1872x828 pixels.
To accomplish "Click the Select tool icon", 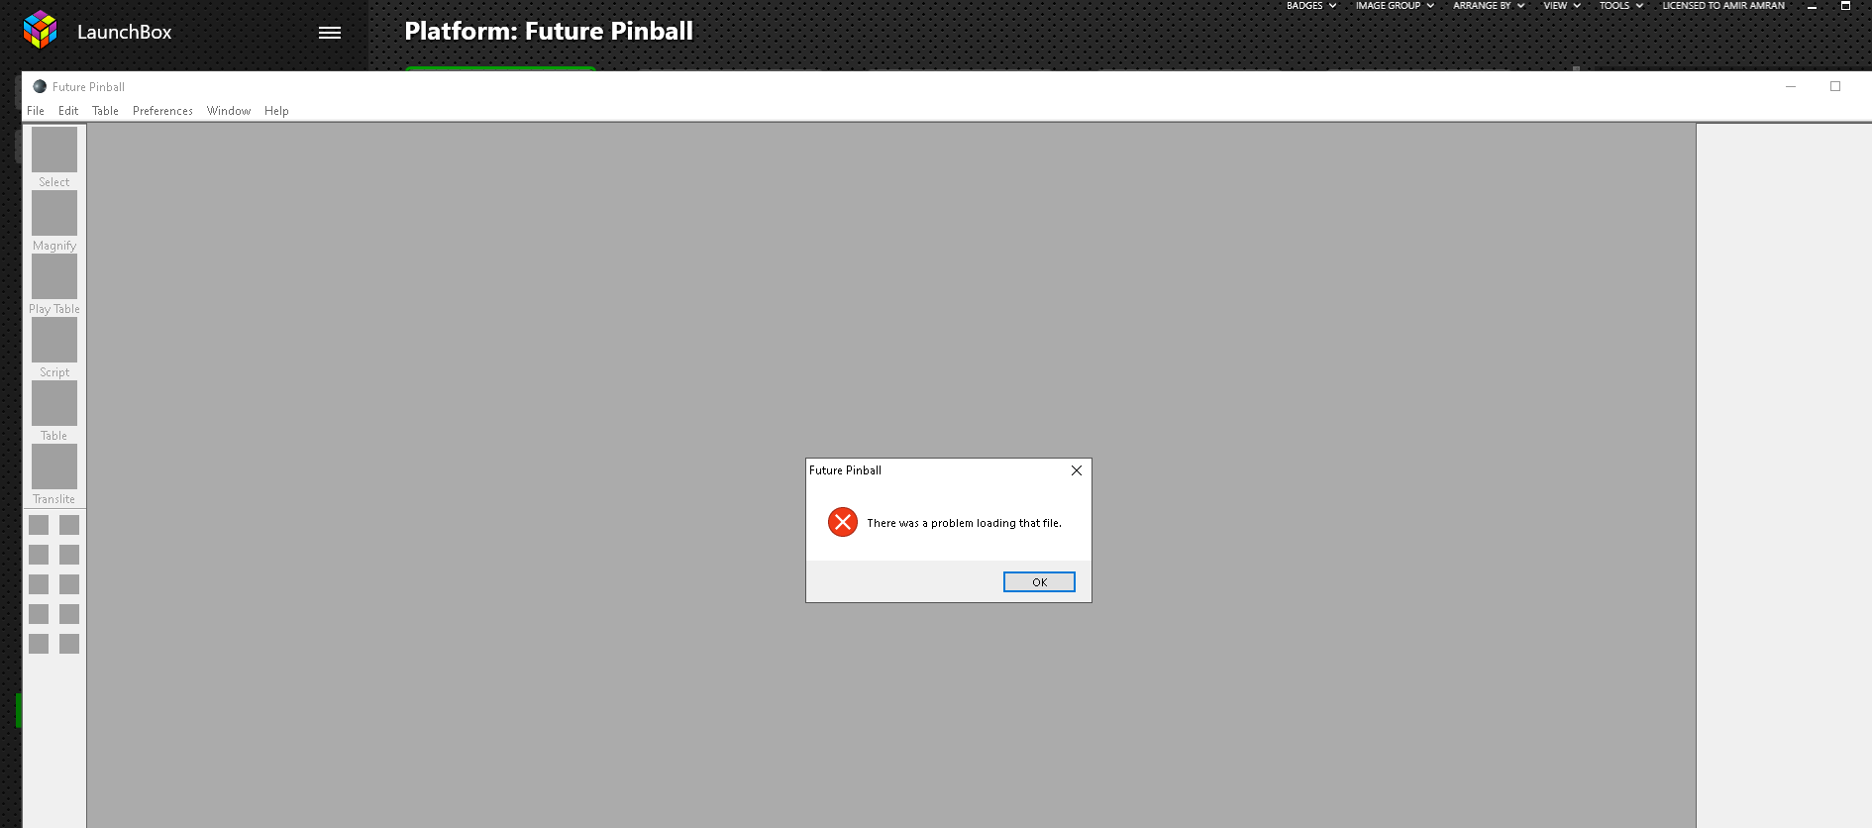I will [x=54, y=150].
